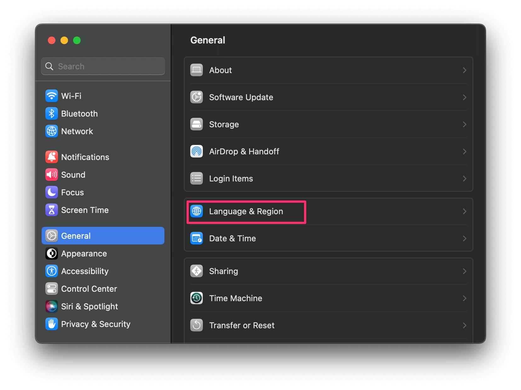The width and height of the screenshot is (521, 390).
Task: Click the yellow minimize window button
Action: tap(64, 40)
